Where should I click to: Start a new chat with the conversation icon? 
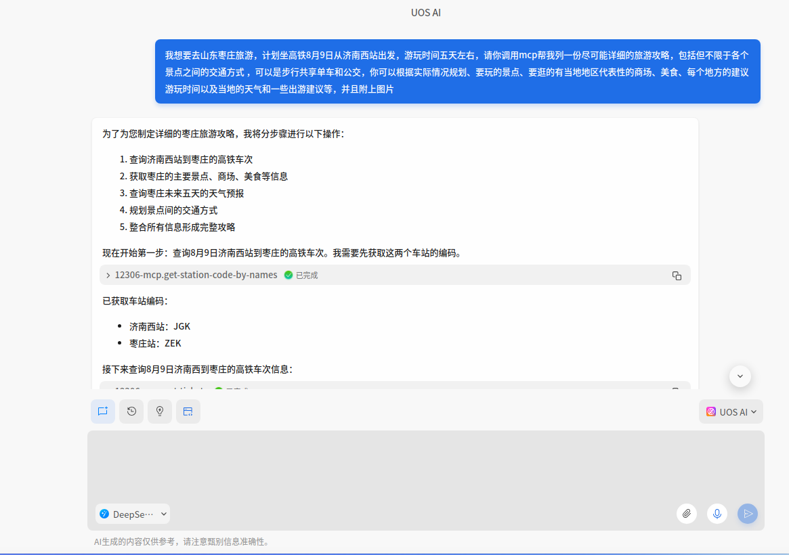click(103, 412)
